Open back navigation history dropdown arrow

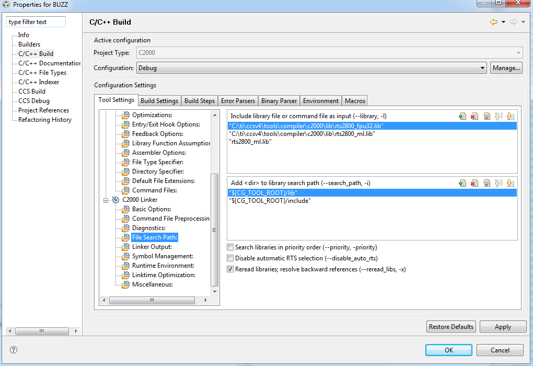pyautogui.click(x=503, y=22)
